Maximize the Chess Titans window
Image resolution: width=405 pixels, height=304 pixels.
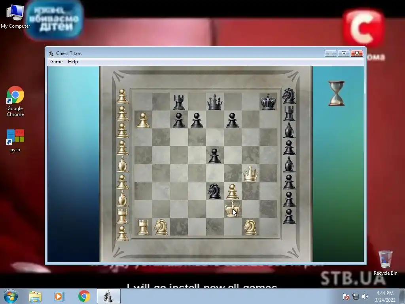coord(344,53)
